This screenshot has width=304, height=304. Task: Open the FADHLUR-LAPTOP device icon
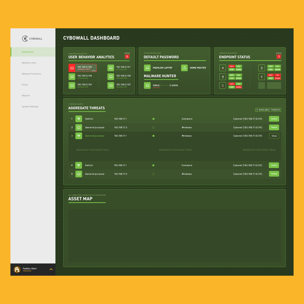tap(147, 68)
